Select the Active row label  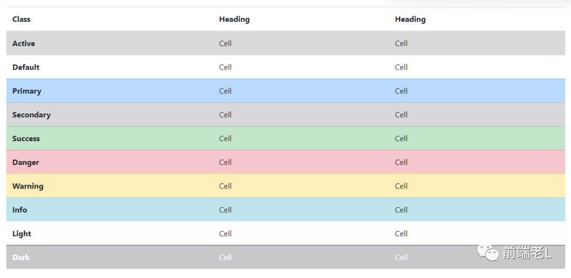24,43
